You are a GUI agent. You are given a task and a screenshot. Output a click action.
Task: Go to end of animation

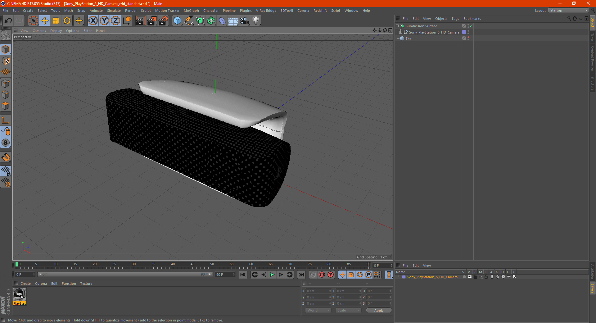click(x=301, y=275)
